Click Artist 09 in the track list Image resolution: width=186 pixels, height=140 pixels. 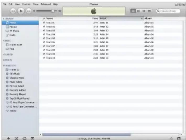[x=104, y=54]
